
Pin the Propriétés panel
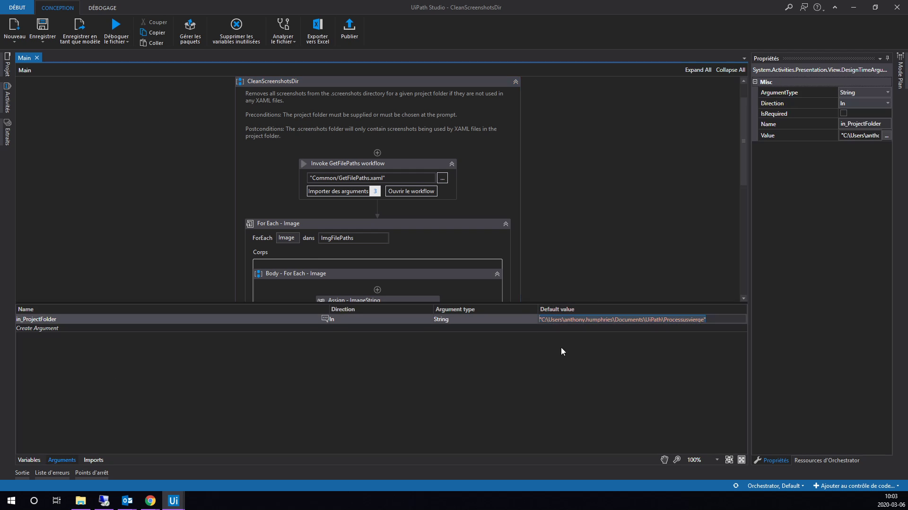pyautogui.click(x=887, y=58)
